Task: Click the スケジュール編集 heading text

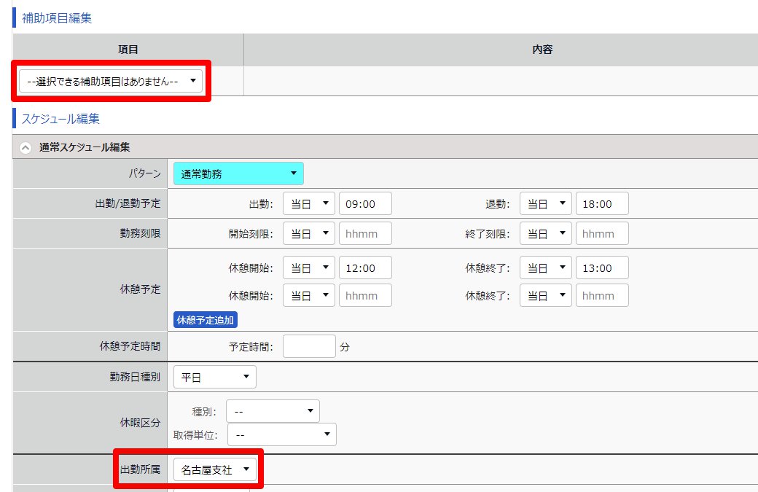Action: pos(60,119)
